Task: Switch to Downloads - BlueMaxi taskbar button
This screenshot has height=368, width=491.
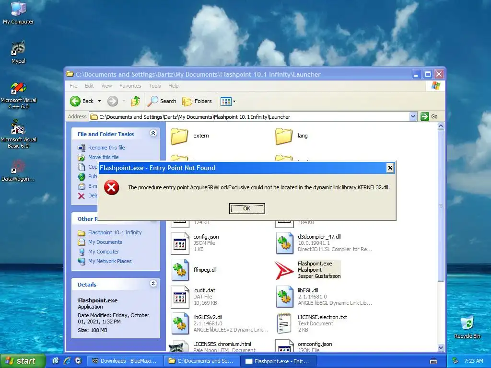Action: point(125,361)
